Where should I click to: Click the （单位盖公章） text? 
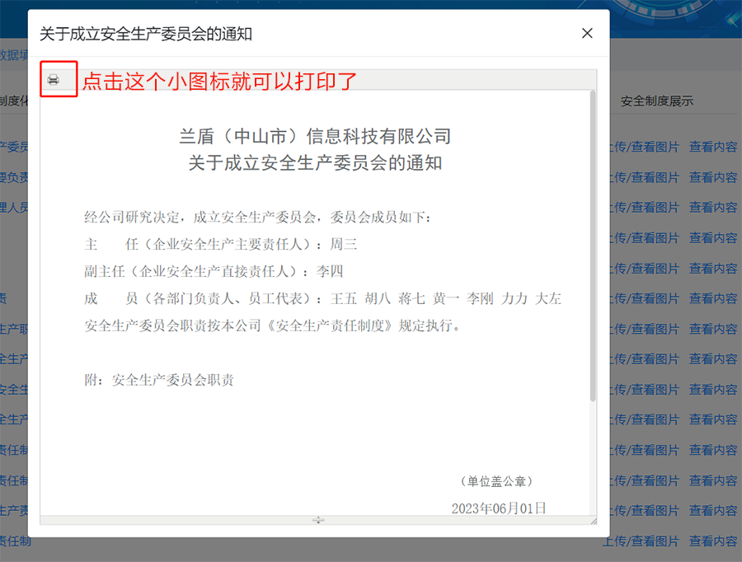496,481
